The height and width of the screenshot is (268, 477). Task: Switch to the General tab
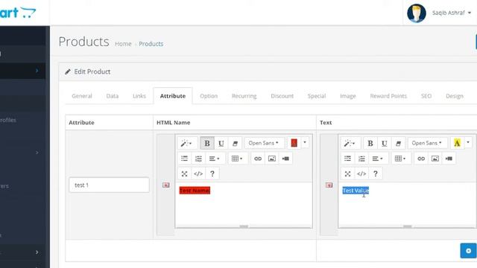[x=82, y=96]
